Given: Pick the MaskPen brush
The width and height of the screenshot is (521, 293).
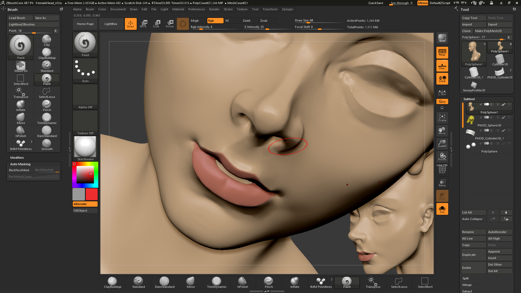Looking at the screenshot, I should [x=21, y=67].
